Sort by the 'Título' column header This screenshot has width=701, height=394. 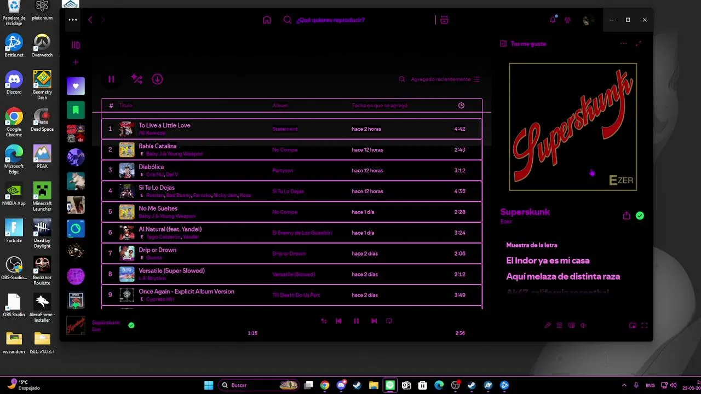pyautogui.click(x=125, y=106)
